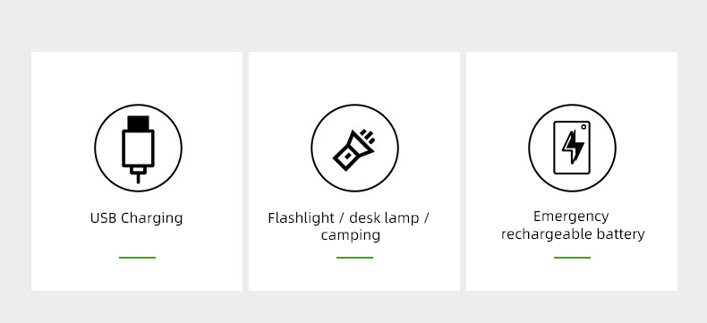The image size is (707, 323).
Task: Click the square switch on flashlight body
Action: point(347,156)
